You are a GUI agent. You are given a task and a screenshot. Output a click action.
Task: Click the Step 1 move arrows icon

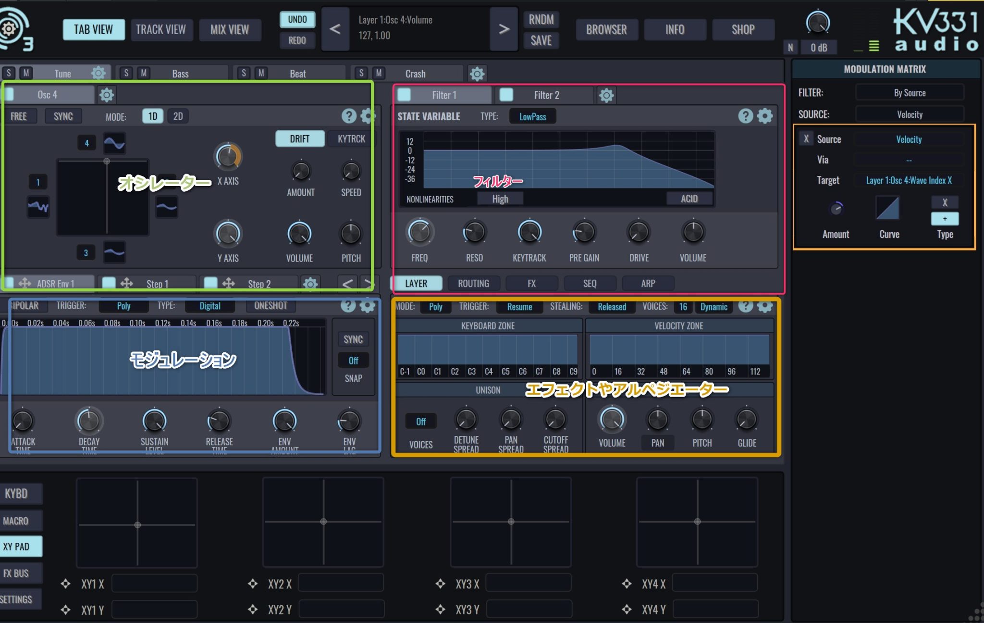click(x=127, y=283)
